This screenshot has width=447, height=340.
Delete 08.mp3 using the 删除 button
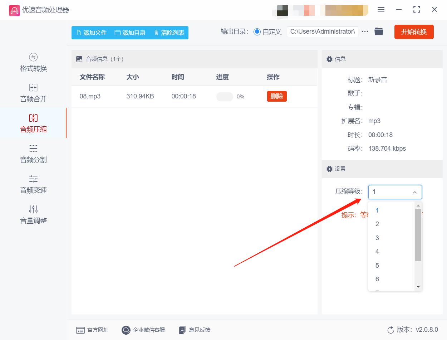pyautogui.click(x=277, y=96)
